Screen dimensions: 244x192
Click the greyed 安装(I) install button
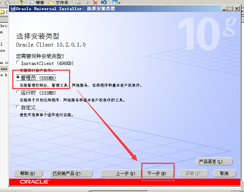tap(193, 173)
